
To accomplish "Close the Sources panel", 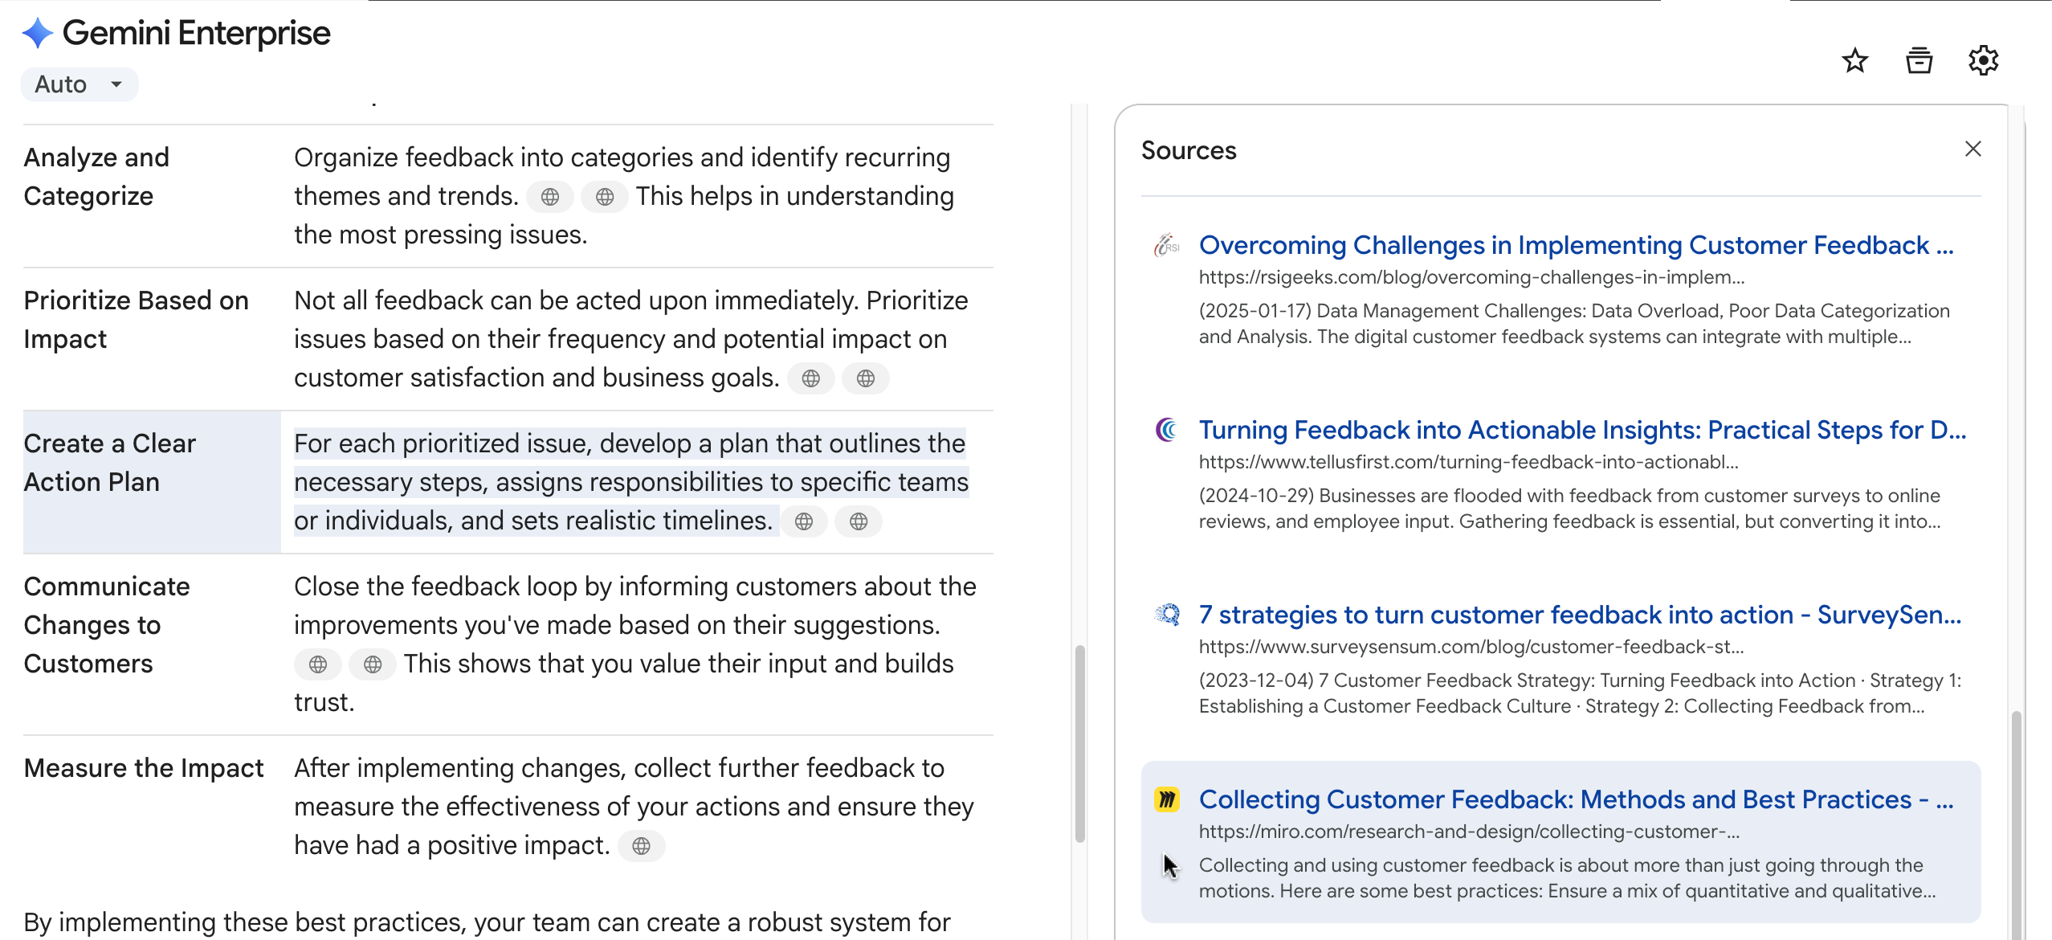I will click(x=1972, y=149).
